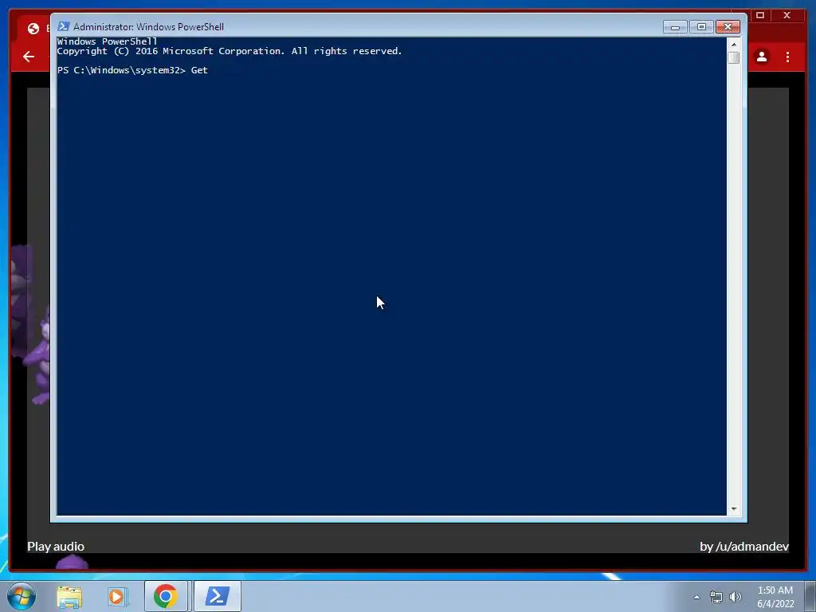Click the browser window's maximize button

pos(760,15)
